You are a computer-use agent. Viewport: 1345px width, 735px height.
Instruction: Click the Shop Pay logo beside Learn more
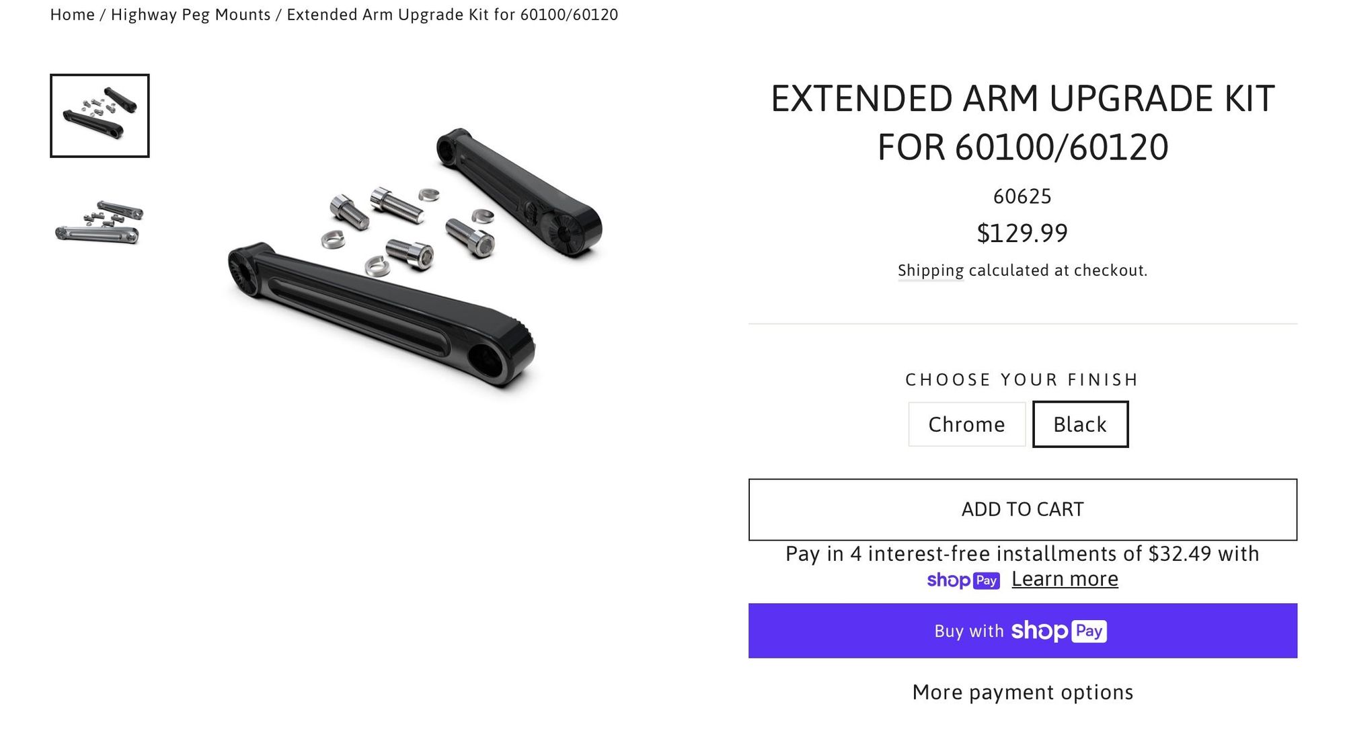coord(963,580)
